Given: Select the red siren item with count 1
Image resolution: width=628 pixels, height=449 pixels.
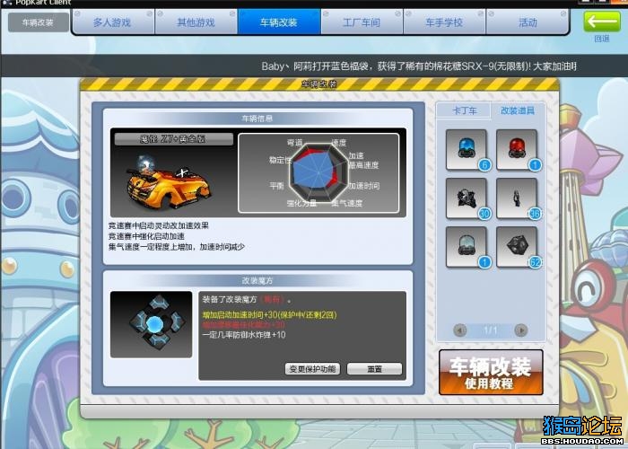Looking at the screenshot, I should point(517,150).
